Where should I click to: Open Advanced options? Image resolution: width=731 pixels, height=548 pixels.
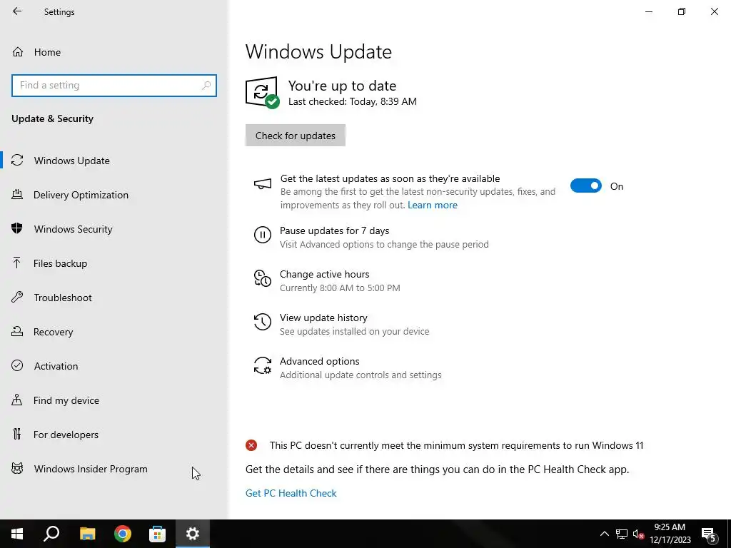[x=319, y=361]
